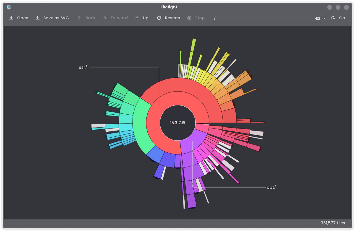The height and width of the screenshot is (231, 355).
Task: Click the Forward label in toolbar
Action: point(119,18)
